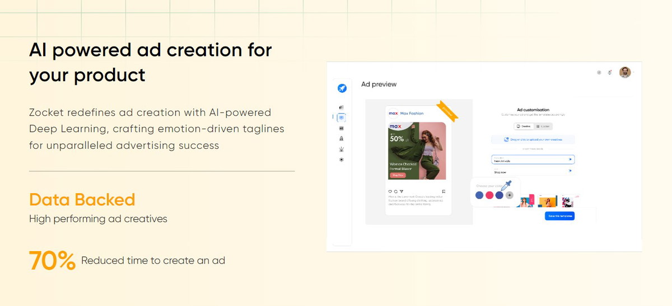Select the highlighted ad creation sidebar icon
This screenshot has height=306, width=672.
click(x=342, y=117)
